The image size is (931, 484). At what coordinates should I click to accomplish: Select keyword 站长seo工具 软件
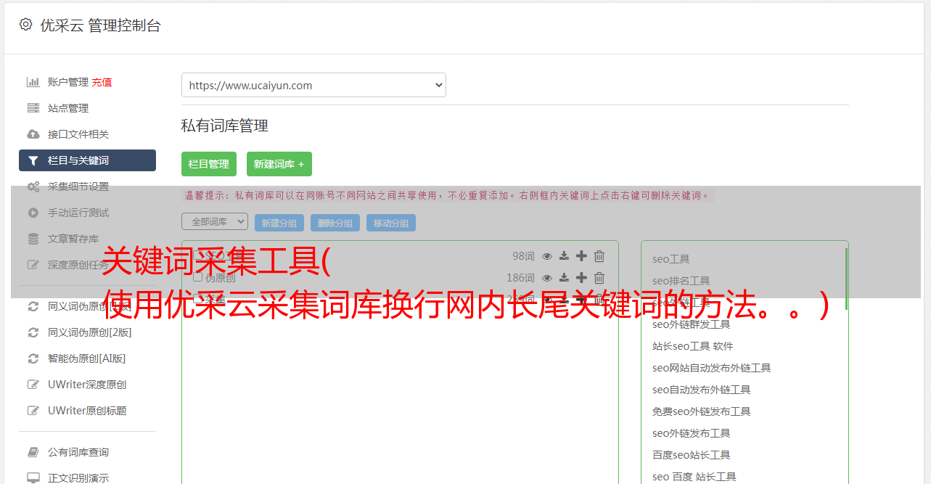(x=693, y=346)
